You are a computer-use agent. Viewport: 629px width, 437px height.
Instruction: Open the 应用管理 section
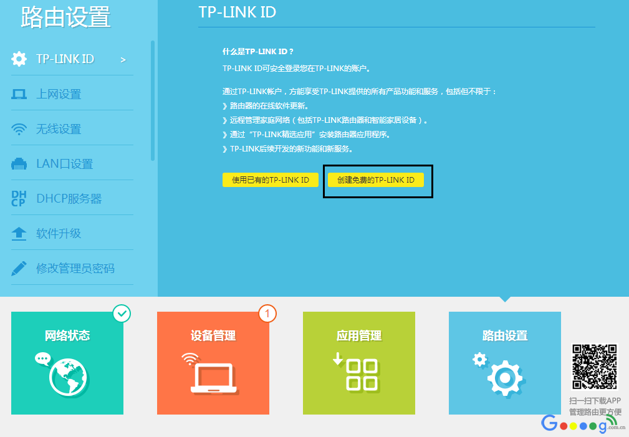pos(358,363)
